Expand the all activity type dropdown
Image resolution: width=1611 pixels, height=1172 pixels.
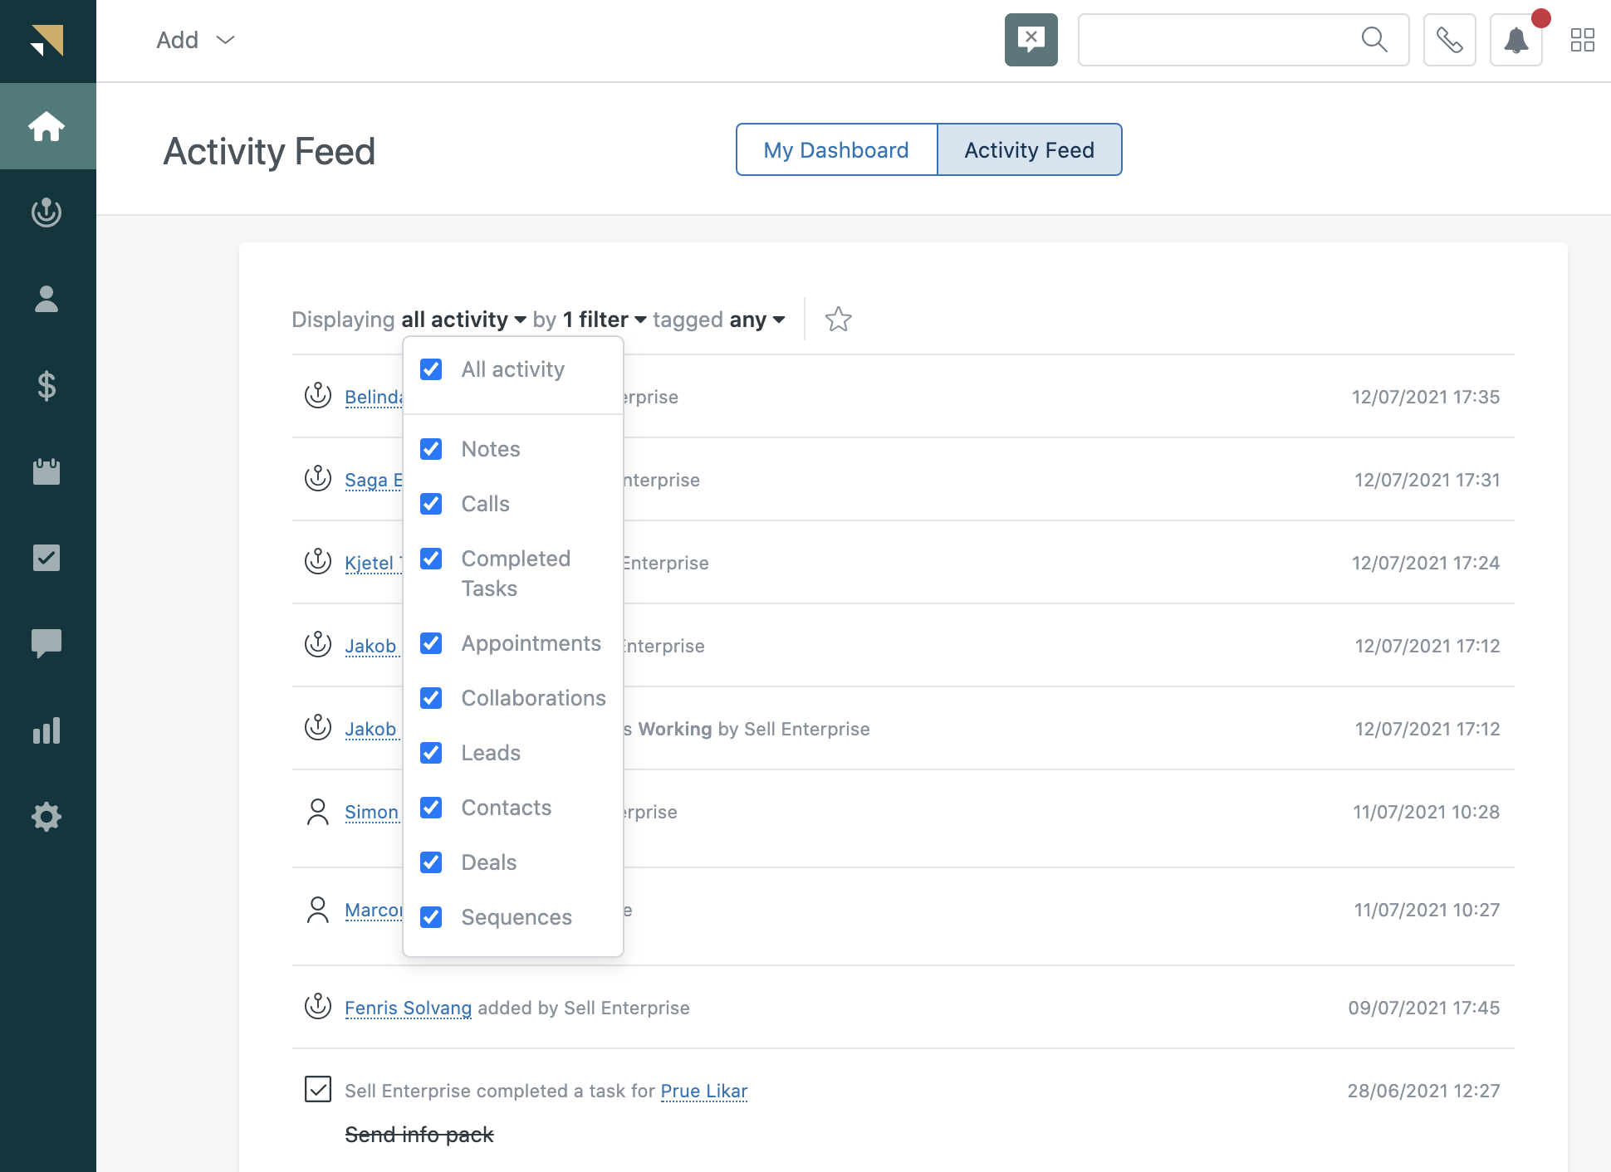tap(463, 319)
